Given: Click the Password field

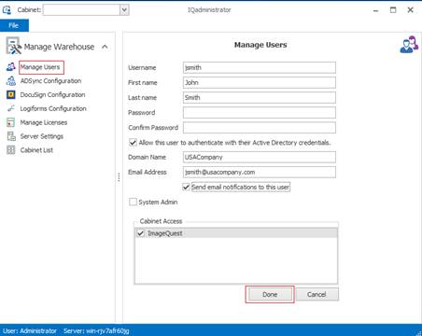Looking at the screenshot, I should click(x=260, y=112).
